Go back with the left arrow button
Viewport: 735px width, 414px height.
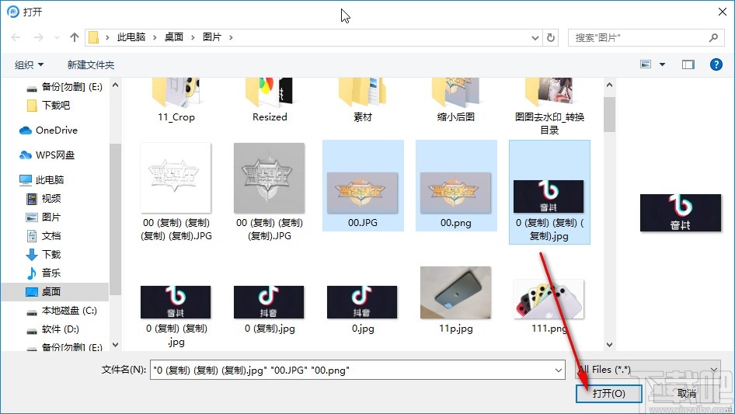pos(16,37)
